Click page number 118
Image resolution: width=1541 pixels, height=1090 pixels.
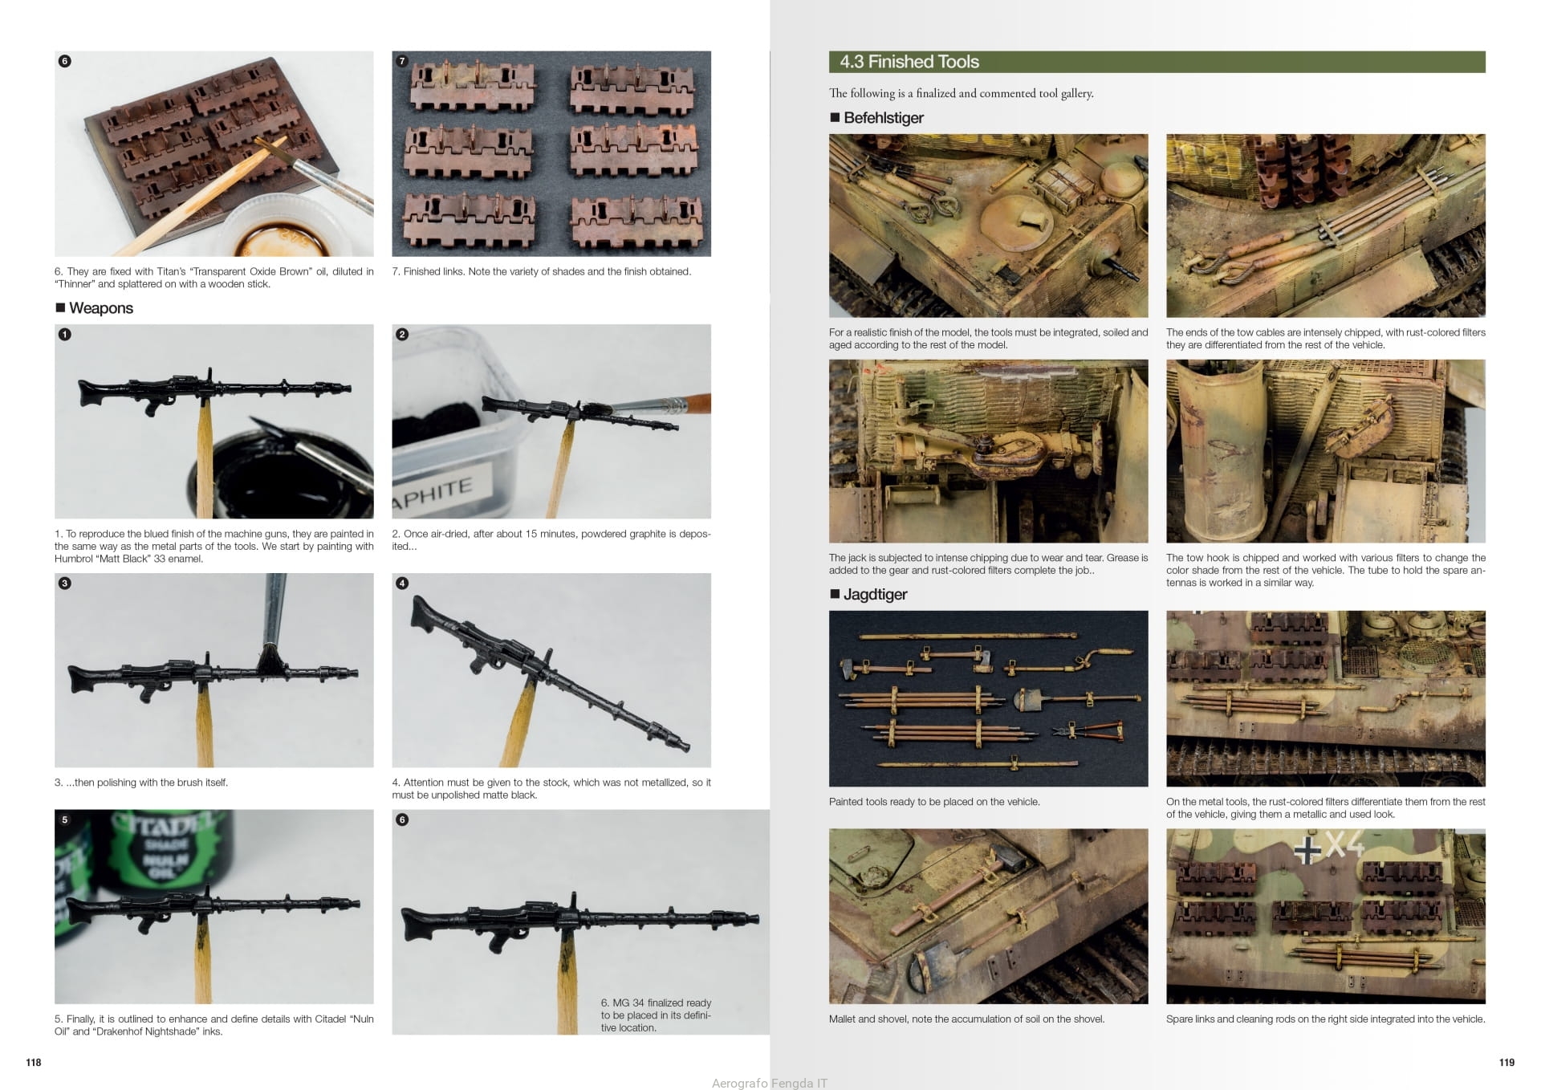34,1062
